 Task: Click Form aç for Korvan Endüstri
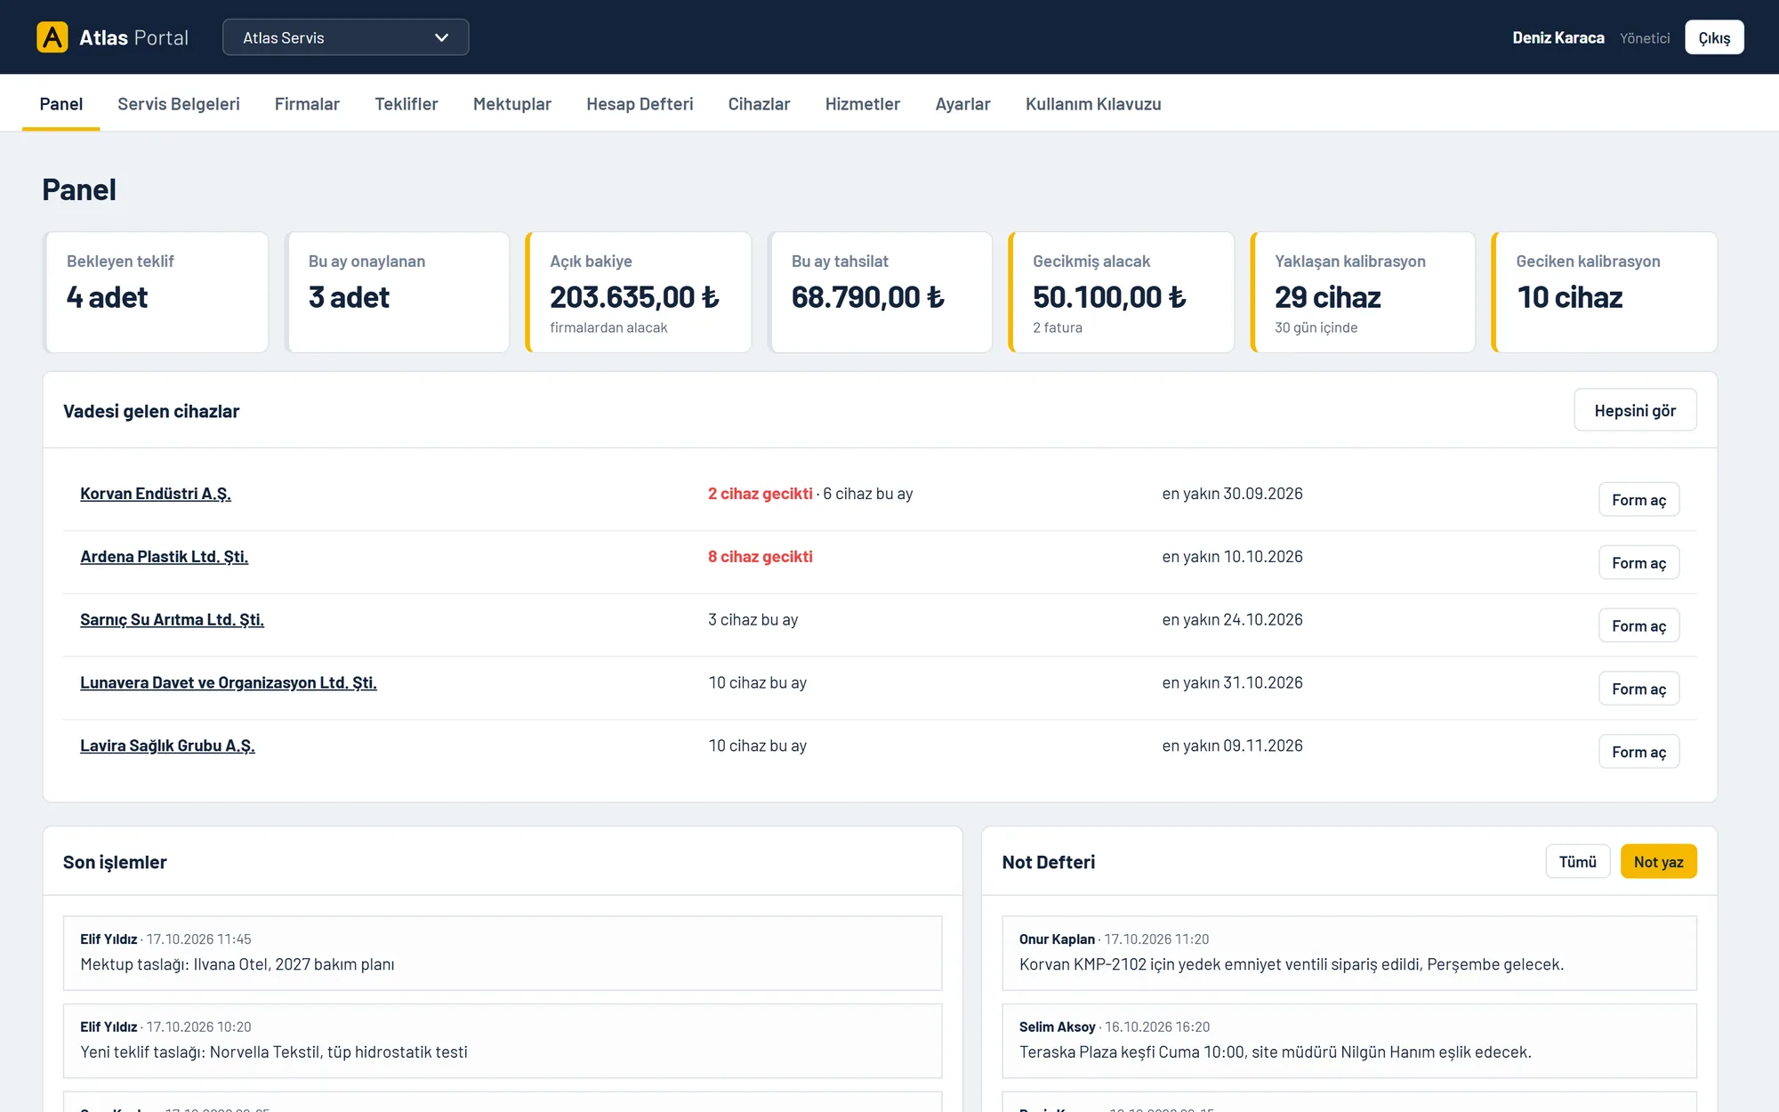pyautogui.click(x=1638, y=500)
